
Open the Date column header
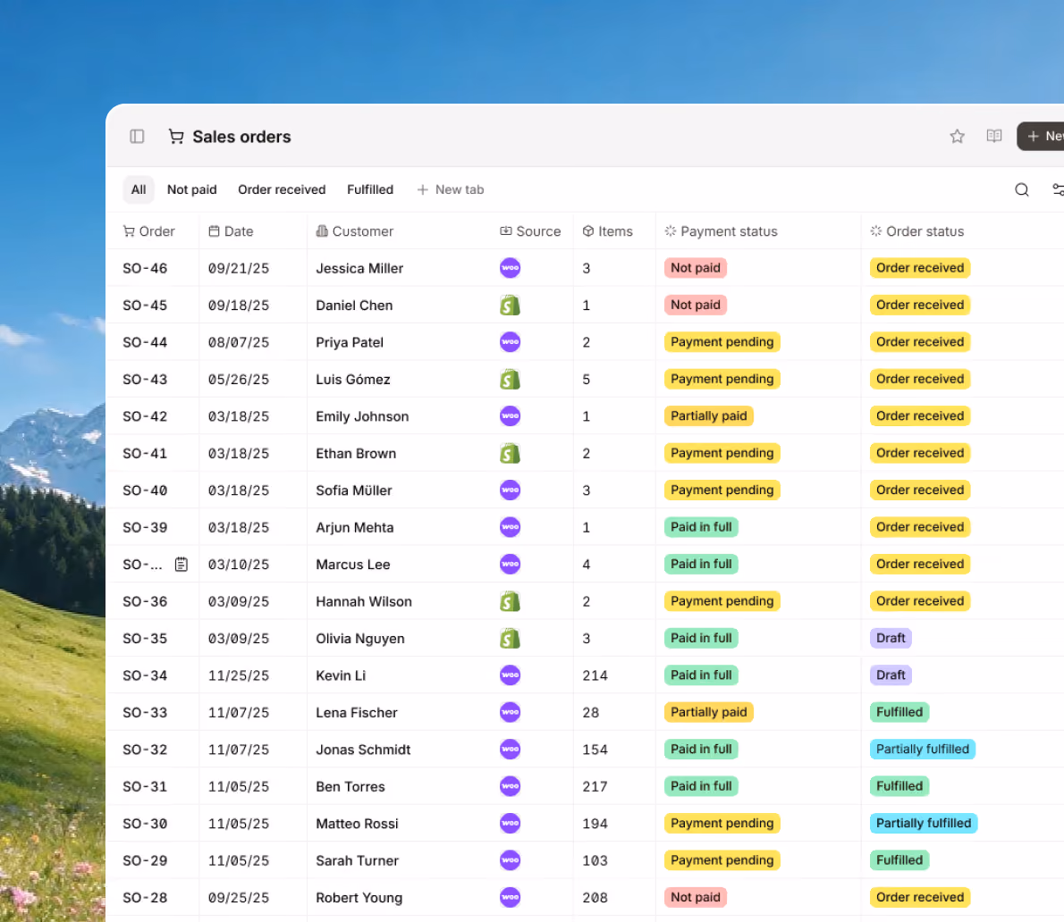click(x=231, y=231)
